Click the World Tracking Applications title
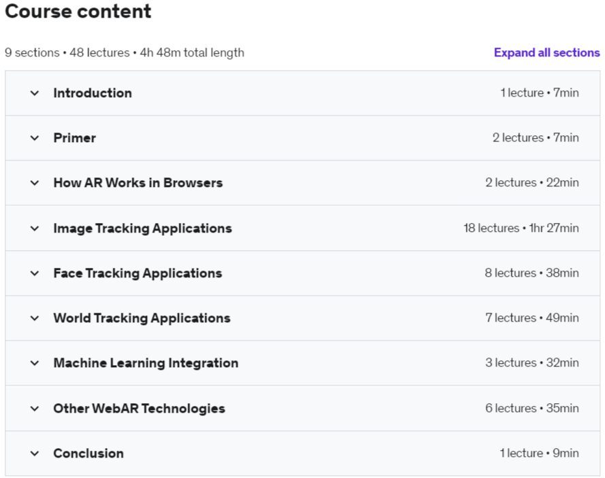The width and height of the screenshot is (605, 478). tap(142, 318)
